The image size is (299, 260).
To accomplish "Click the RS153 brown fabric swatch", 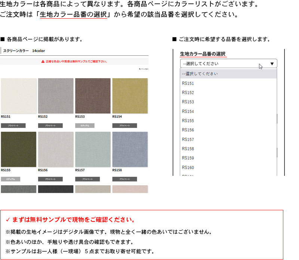I will [x=93, y=96].
